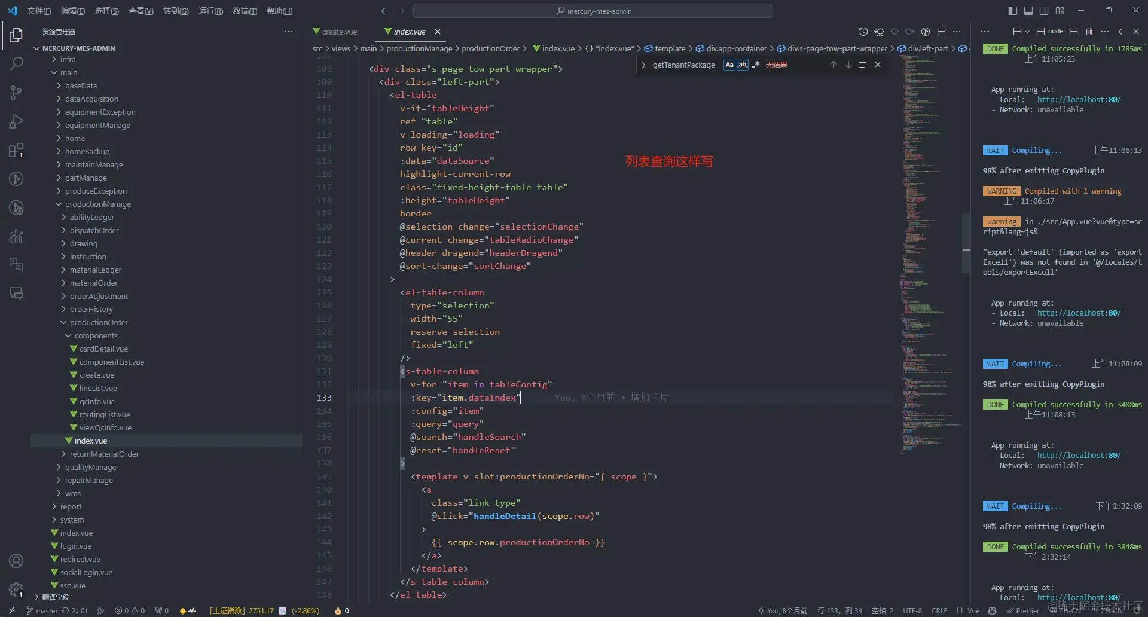This screenshot has width=1148, height=617.
Task: Close the find widget
Action: pos(878,65)
